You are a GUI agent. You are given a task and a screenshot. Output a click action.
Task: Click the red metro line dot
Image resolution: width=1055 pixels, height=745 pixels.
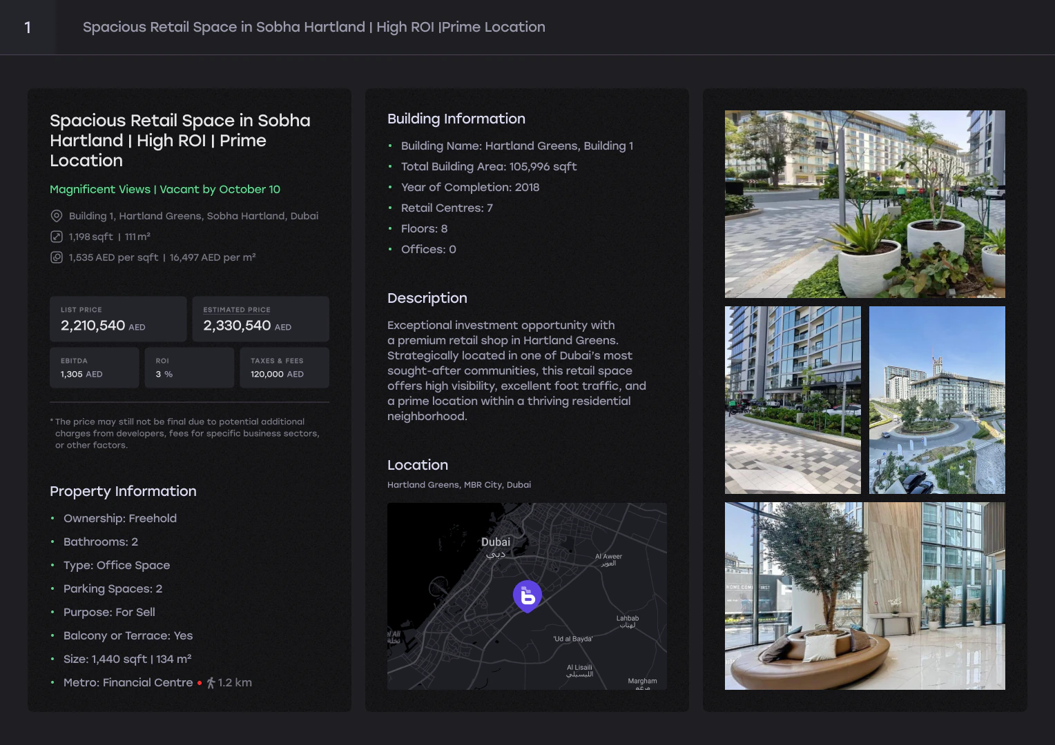pos(200,683)
